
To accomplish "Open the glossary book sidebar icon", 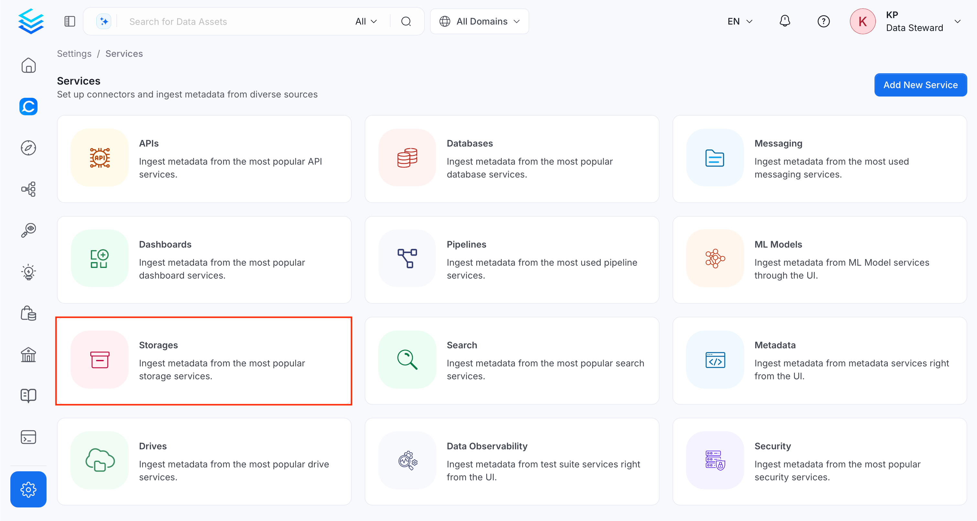I will (x=28, y=396).
